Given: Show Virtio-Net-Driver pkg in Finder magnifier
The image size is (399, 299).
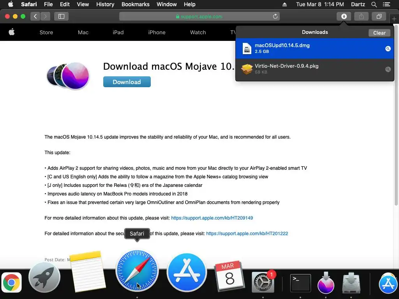Looking at the screenshot, I should [388, 69].
